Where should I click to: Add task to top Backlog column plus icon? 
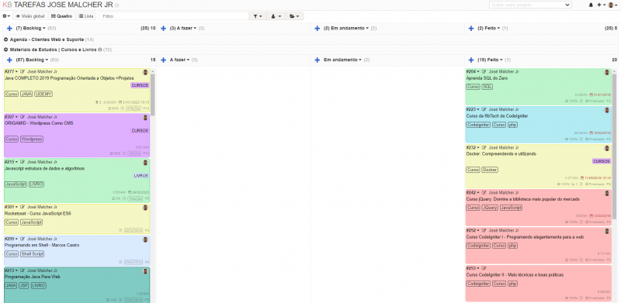[9, 29]
